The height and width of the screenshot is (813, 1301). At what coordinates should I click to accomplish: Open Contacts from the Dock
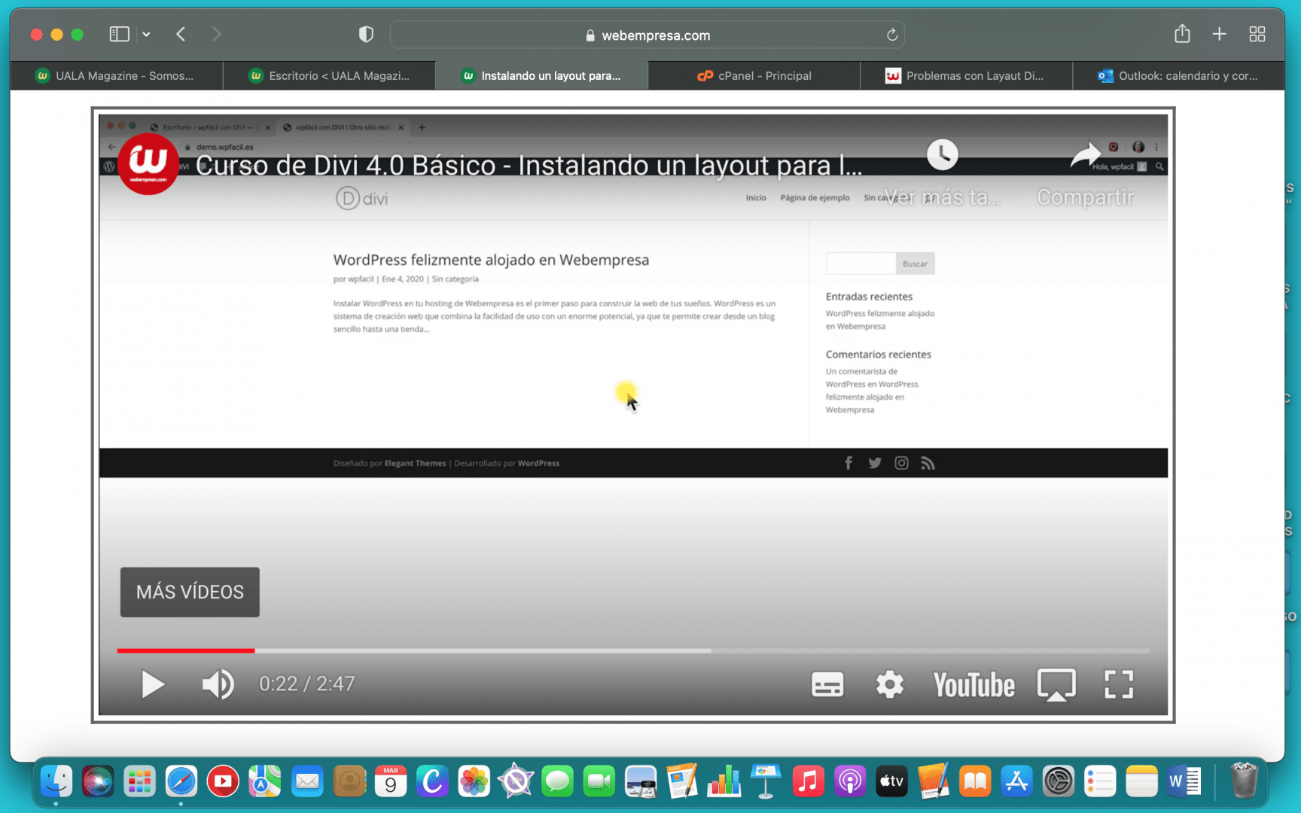349,781
